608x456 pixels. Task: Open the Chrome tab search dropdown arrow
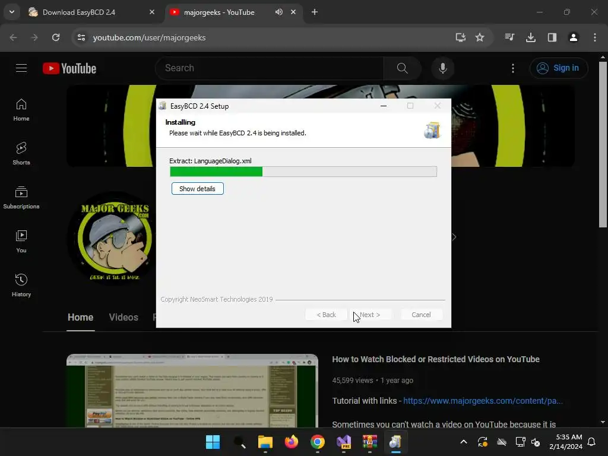pyautogui.click(x=12, y=12)
